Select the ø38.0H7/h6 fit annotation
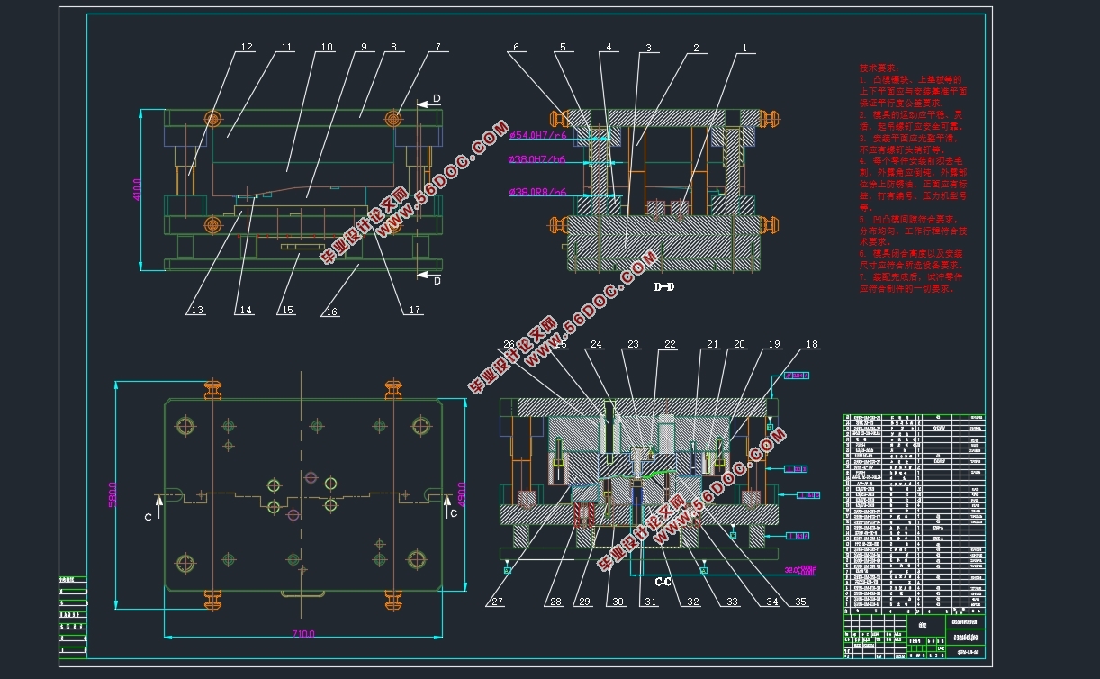Screen dimensions: 1100x679 click(538, 158)
